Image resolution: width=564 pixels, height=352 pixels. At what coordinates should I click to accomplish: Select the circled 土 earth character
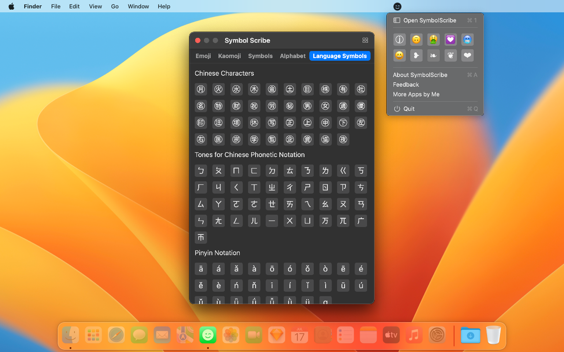point(290,89)
